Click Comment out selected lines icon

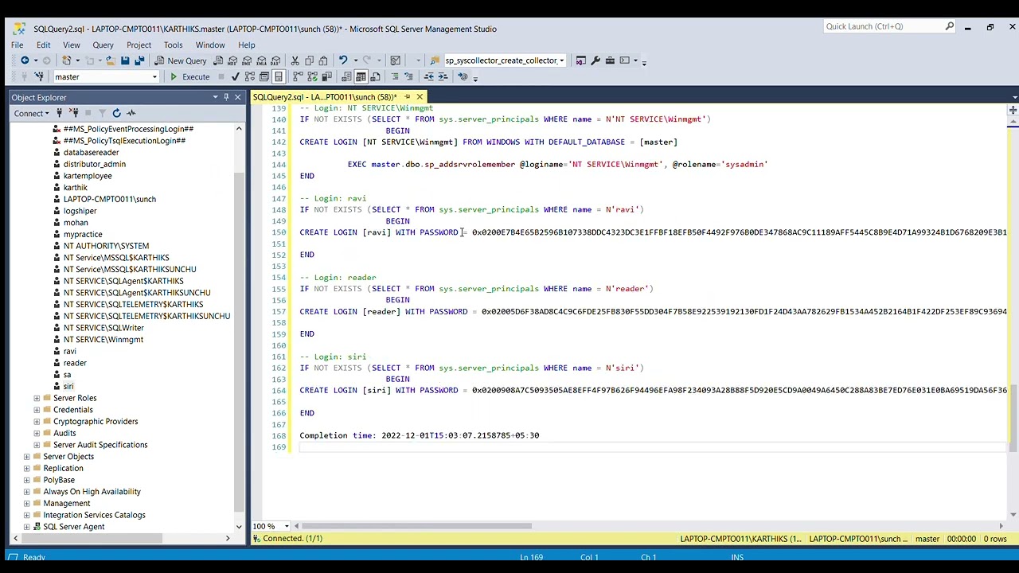[395, 77]
